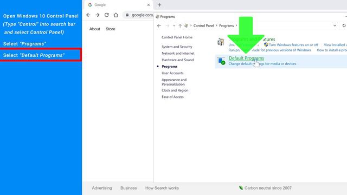Open a new Chrome tab with plus
The height and width of the screenshot is (195, 347).
(x=159, y=5)
